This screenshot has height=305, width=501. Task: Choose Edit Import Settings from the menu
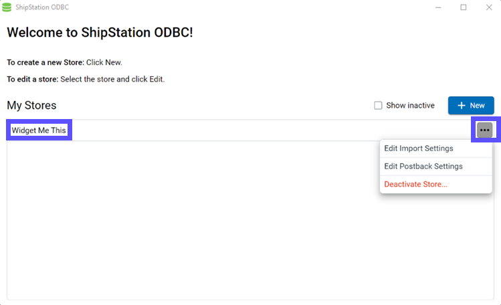436,148
